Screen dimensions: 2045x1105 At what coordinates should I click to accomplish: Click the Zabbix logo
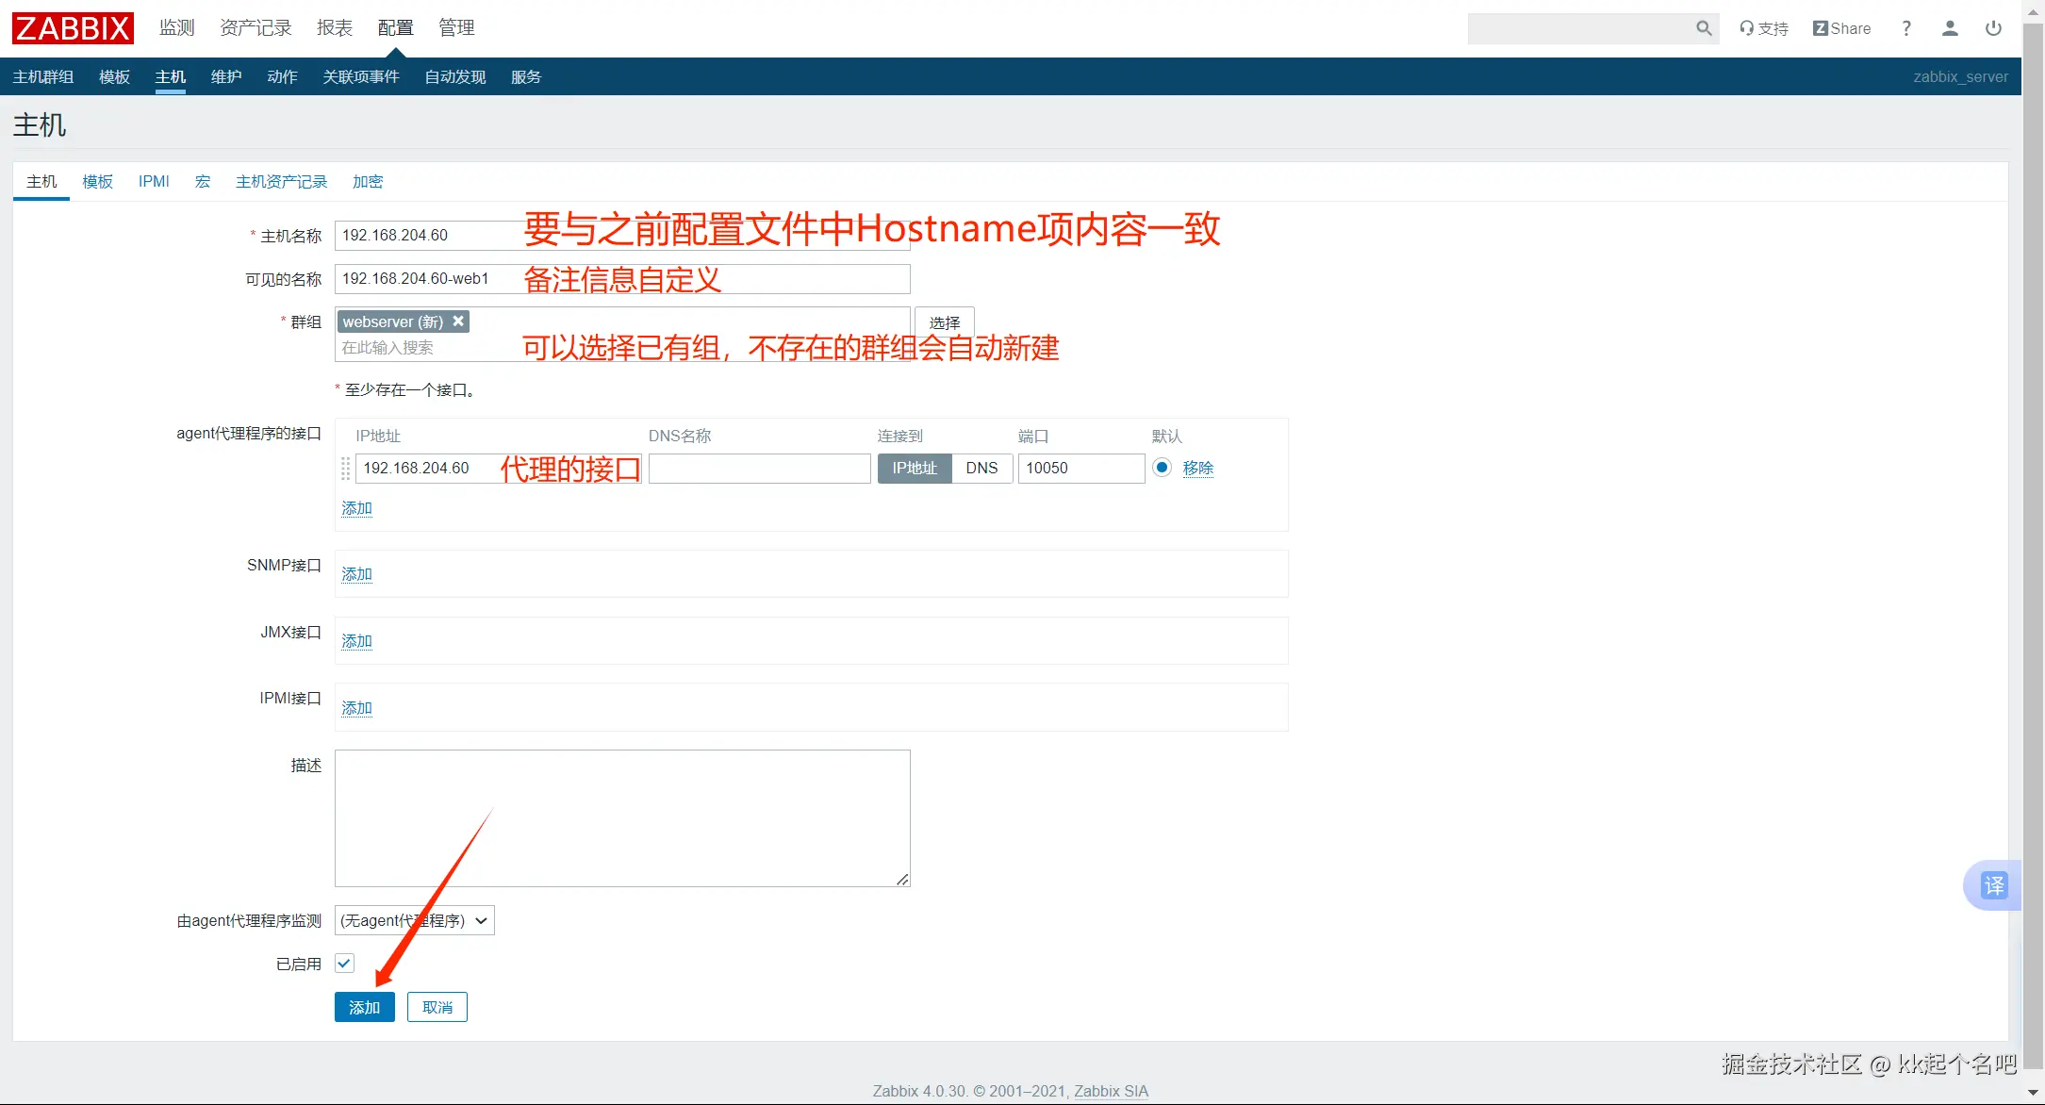73,28
